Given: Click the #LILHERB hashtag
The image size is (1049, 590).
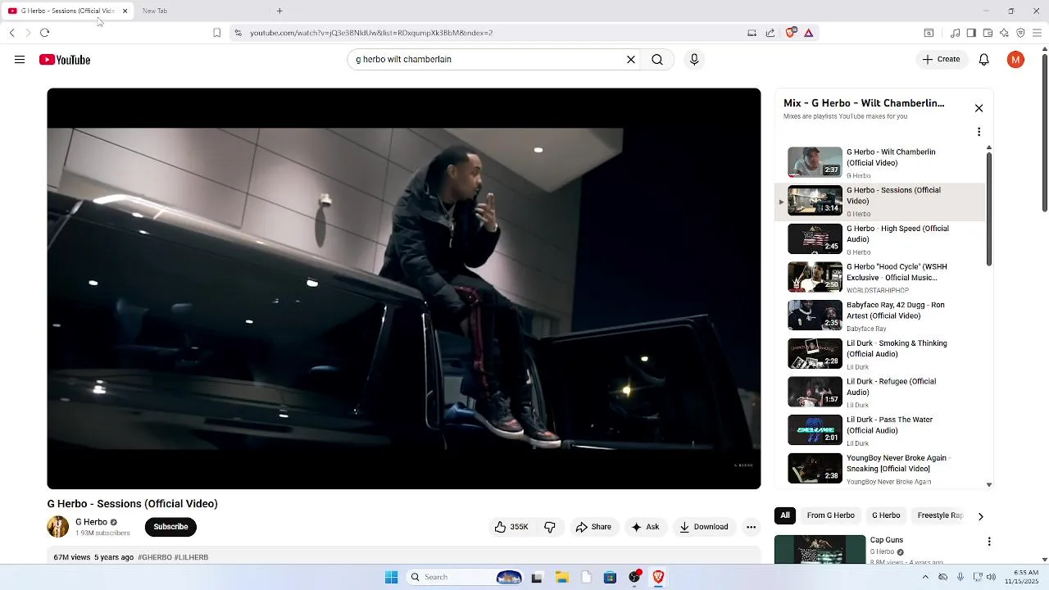Looking at the screenshot, I should 191,557.
